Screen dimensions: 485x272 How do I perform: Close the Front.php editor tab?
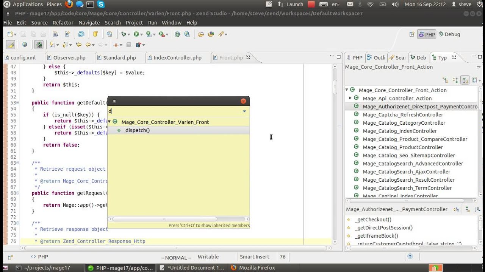248,57
